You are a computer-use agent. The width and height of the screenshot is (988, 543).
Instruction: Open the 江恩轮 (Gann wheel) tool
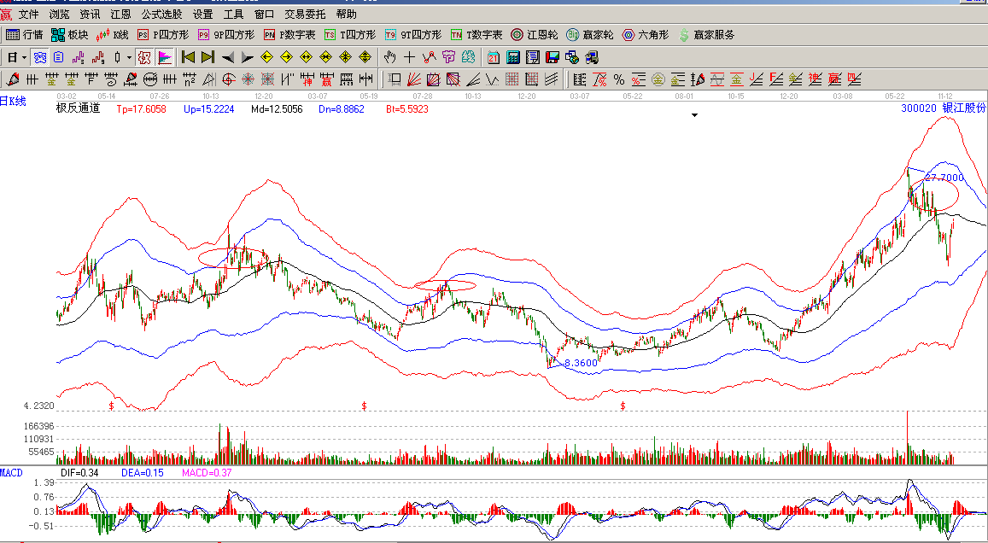534,35
